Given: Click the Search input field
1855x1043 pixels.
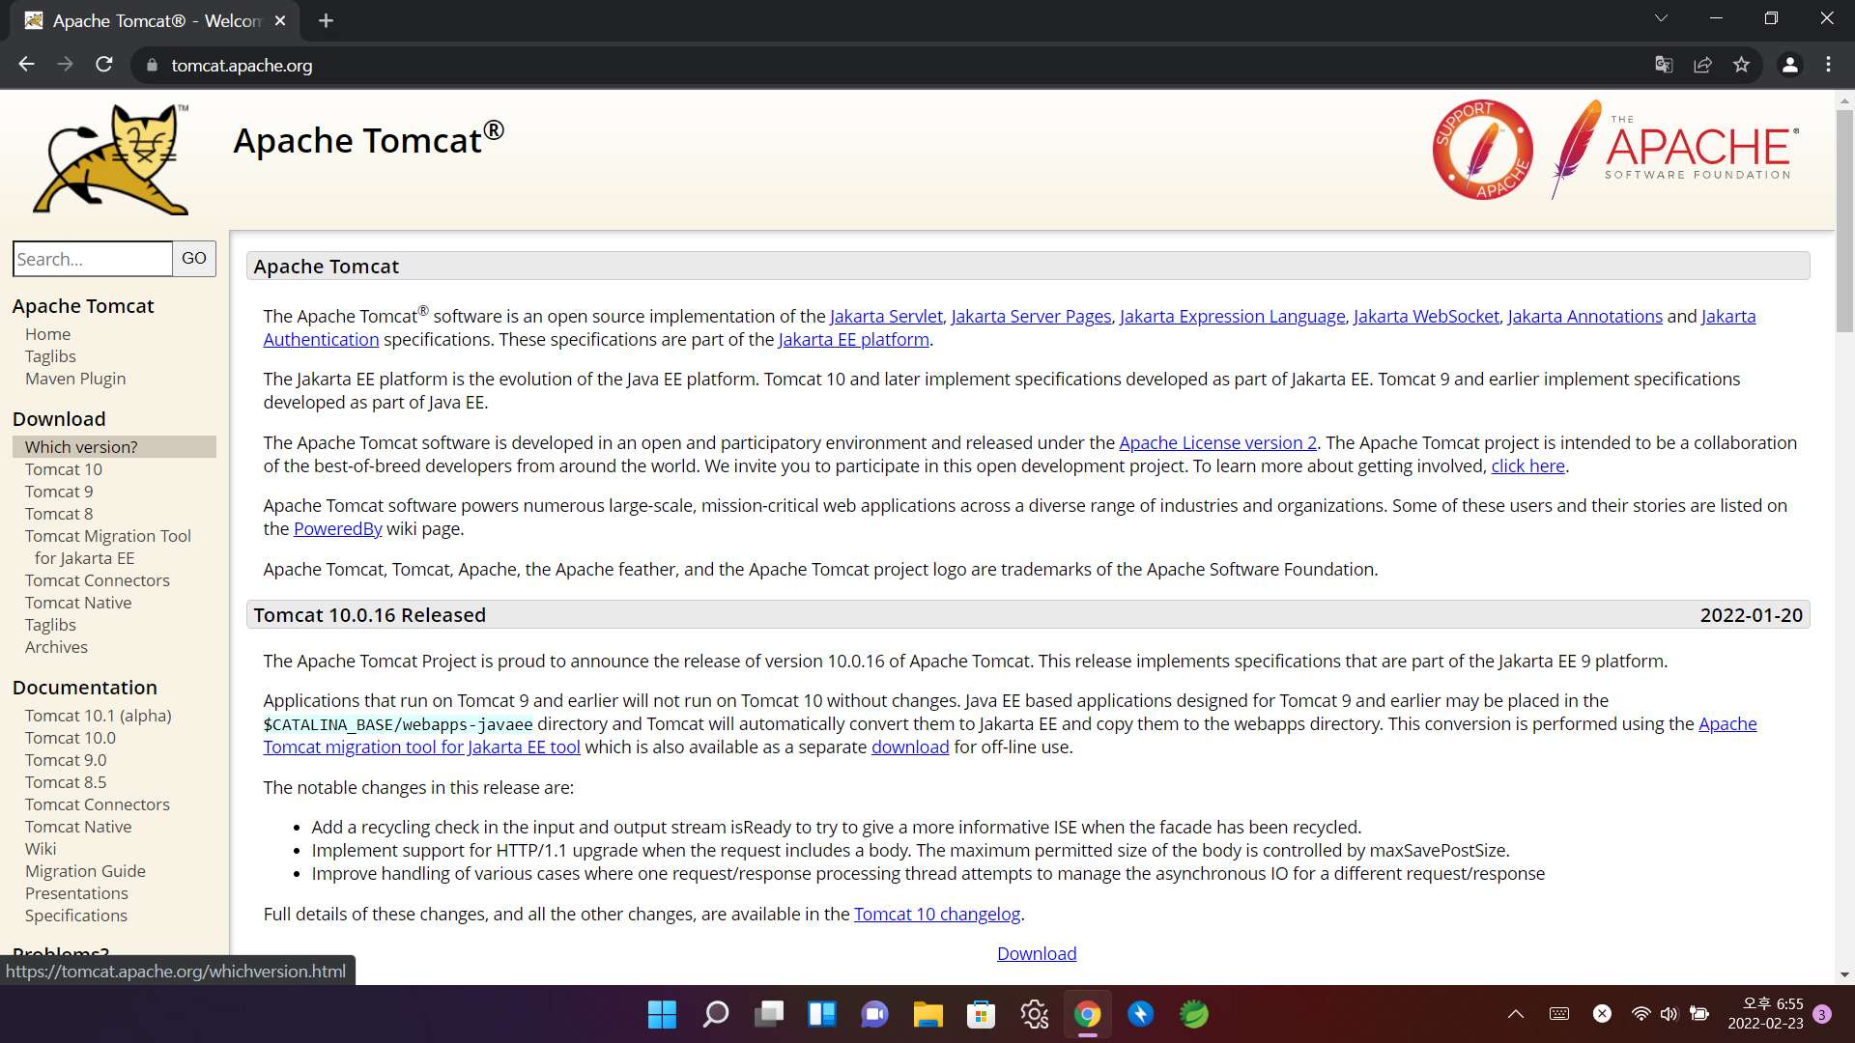Looking at the screenshot, I should (93, 259).
